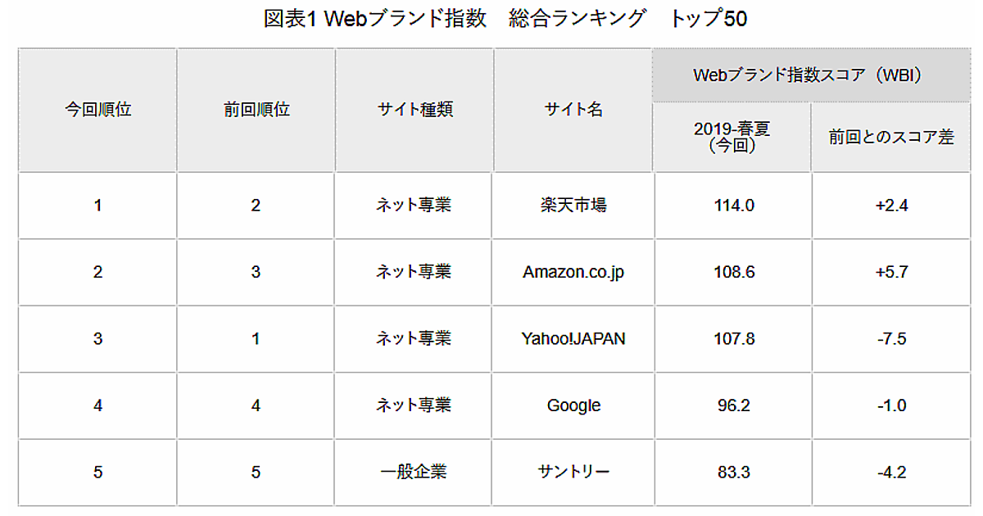
Task: Click the 今回順位 column header
Action: click(98, 110)
